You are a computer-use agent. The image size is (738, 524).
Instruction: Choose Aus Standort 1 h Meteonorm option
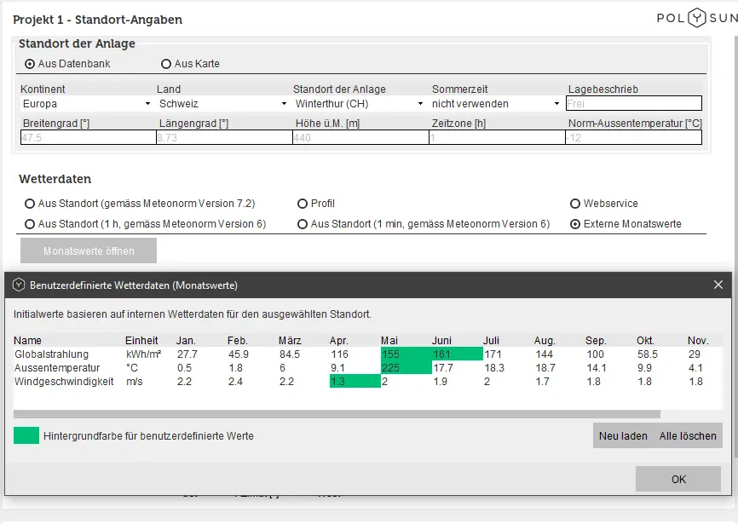(30, 224)
